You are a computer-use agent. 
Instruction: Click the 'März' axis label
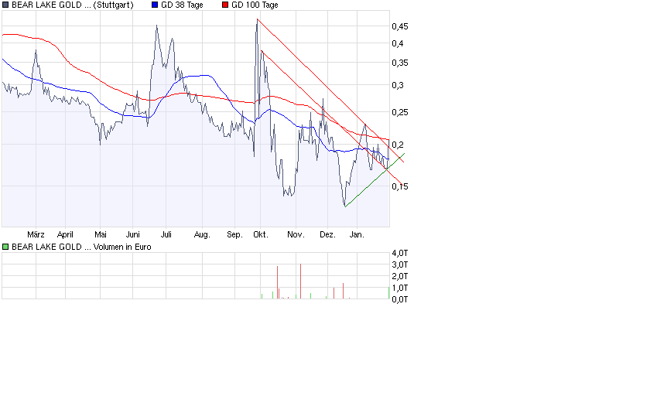pyautogui.click(x=36, y=234)
